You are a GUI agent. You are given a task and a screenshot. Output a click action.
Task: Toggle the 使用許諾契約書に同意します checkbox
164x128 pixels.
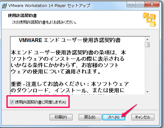12,102
